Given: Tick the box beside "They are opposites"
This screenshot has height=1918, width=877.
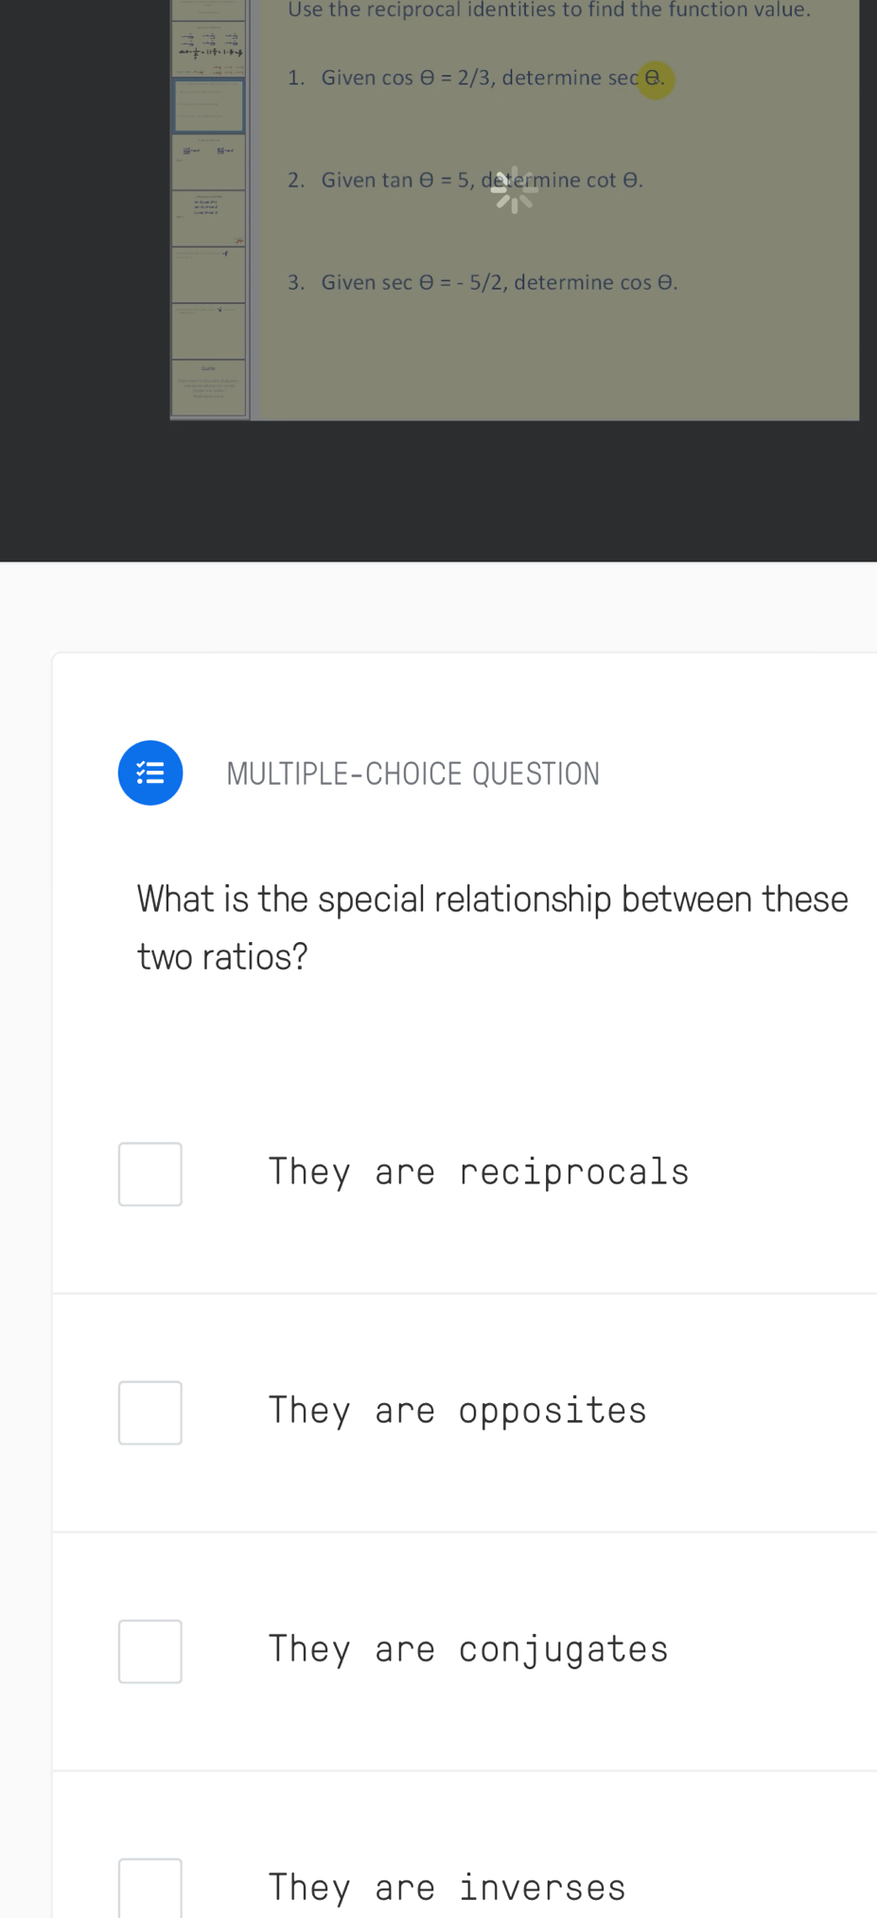Looking at the screenshot, I should [150, 1412].
